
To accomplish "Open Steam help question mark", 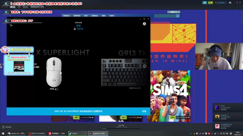I will (216, 3).
